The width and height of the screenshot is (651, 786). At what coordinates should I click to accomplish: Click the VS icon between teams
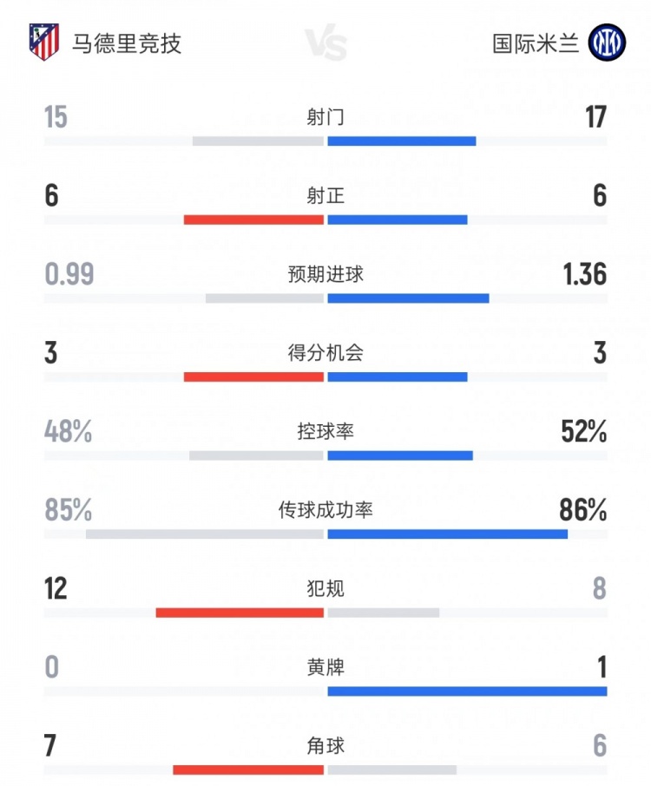(x=325, y=44)
